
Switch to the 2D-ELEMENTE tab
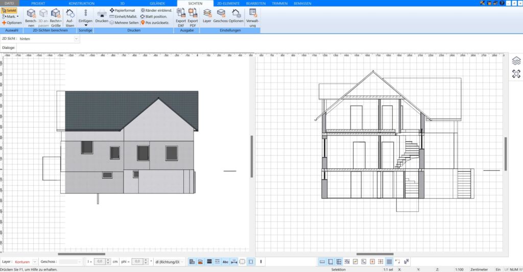(x=228, y=4)
